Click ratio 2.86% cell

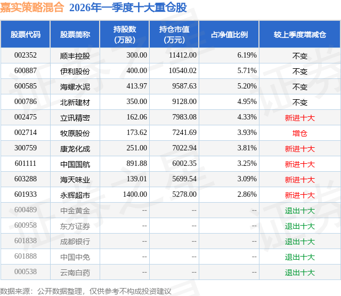point(247,194)
